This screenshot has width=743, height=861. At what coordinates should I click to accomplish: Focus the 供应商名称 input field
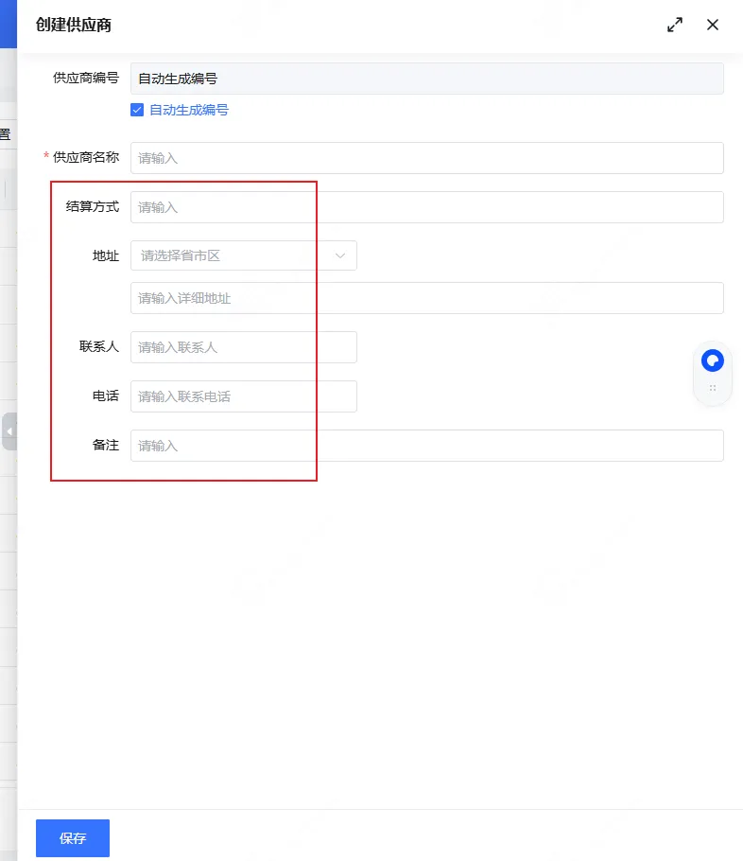[426, 158]
